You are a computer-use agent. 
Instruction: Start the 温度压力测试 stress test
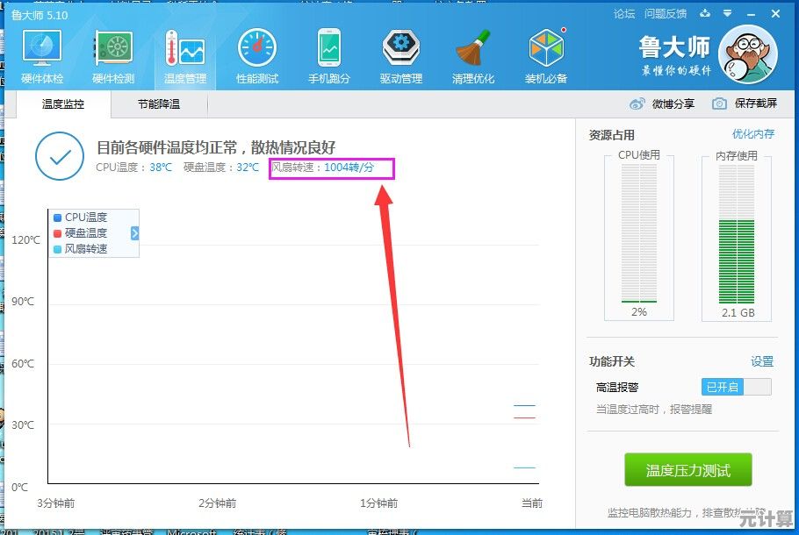687,470
